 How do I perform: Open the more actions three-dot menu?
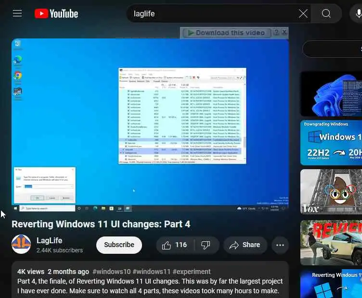click(x=280, y=245)
